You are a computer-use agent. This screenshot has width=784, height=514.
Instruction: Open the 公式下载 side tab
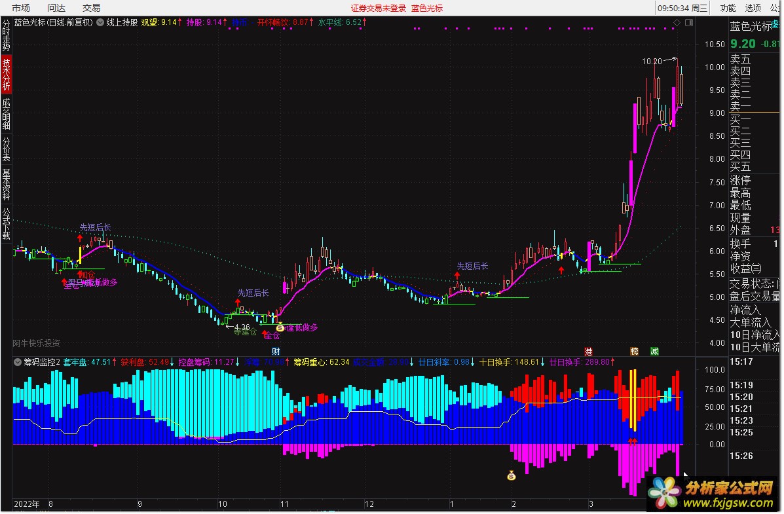[x=6, y=224]
